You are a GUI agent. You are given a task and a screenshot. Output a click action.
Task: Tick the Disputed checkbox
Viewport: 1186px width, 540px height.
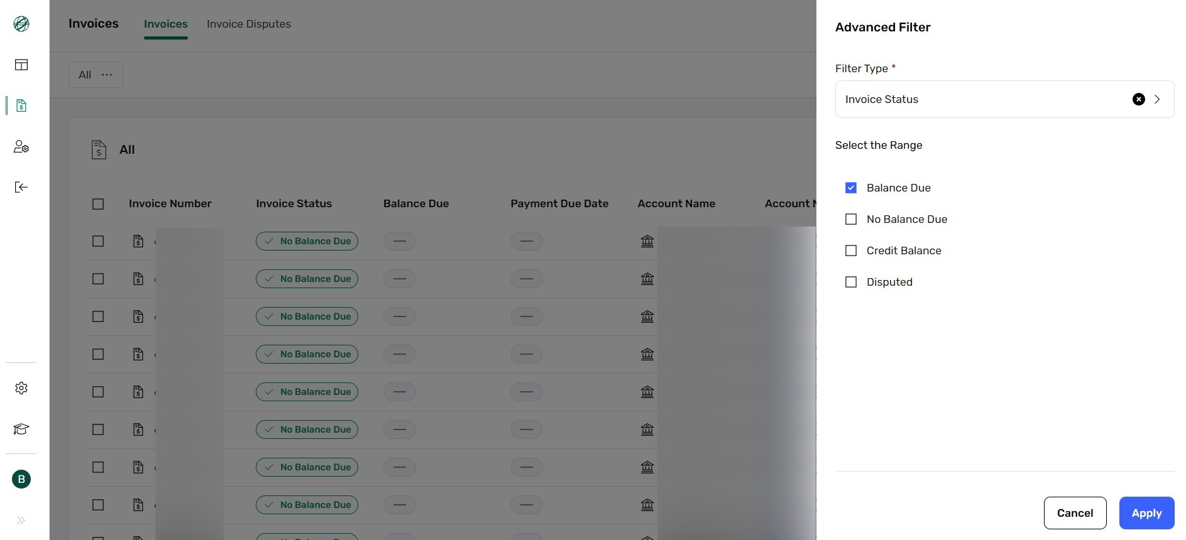pos(851,282)
